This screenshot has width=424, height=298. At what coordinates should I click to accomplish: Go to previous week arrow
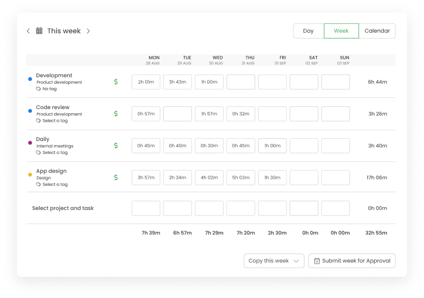click(x=29, y=31)
